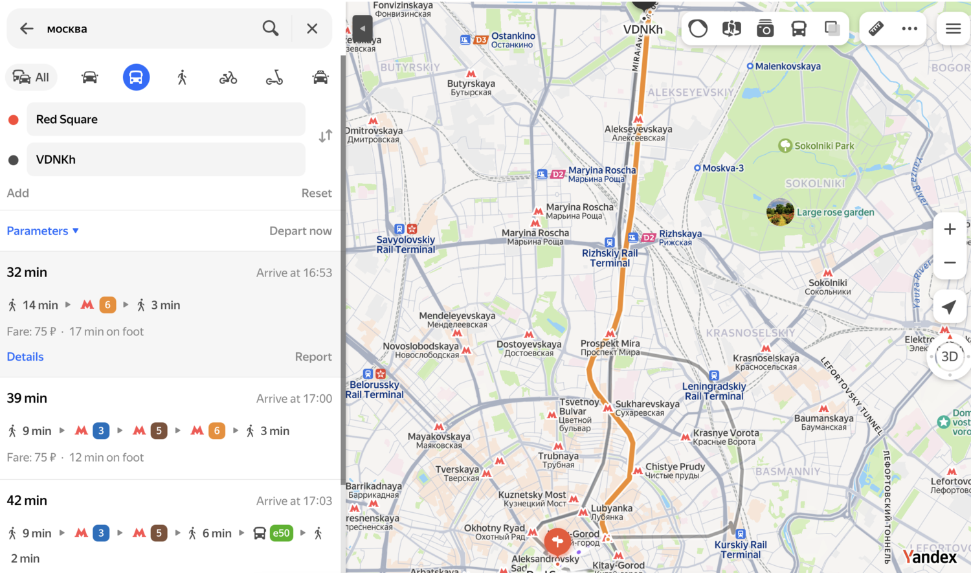This screenshot has width=971, height=573.
Task: Click the magnifier search icon
Action: pyautogui.click(x=271, y=28)
